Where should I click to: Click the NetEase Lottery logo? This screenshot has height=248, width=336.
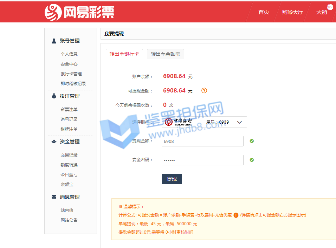point(79,12)
